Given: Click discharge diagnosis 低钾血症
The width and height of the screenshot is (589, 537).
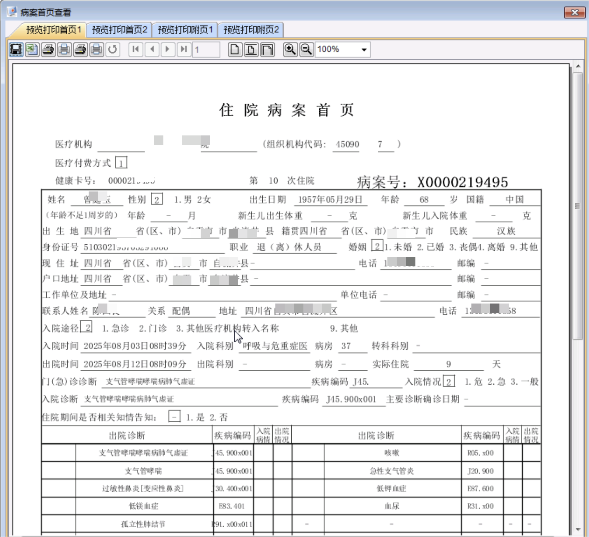Looking at the screenshot, I should click(x=392, y=488).
